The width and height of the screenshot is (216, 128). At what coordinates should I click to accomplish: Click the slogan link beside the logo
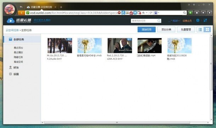click(x=42, y=20)
